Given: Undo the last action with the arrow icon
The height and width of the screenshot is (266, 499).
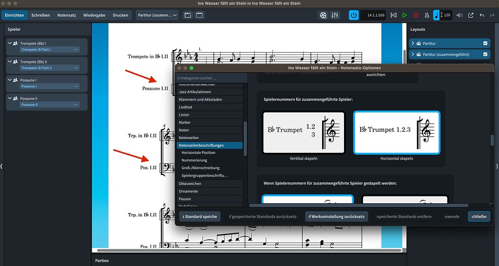Looking at the screenshot, I should pos(482,15).
